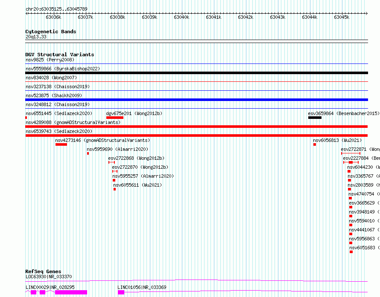Select the RefSeq Genes track title
The image size is (380, 297).
point(43,271)
